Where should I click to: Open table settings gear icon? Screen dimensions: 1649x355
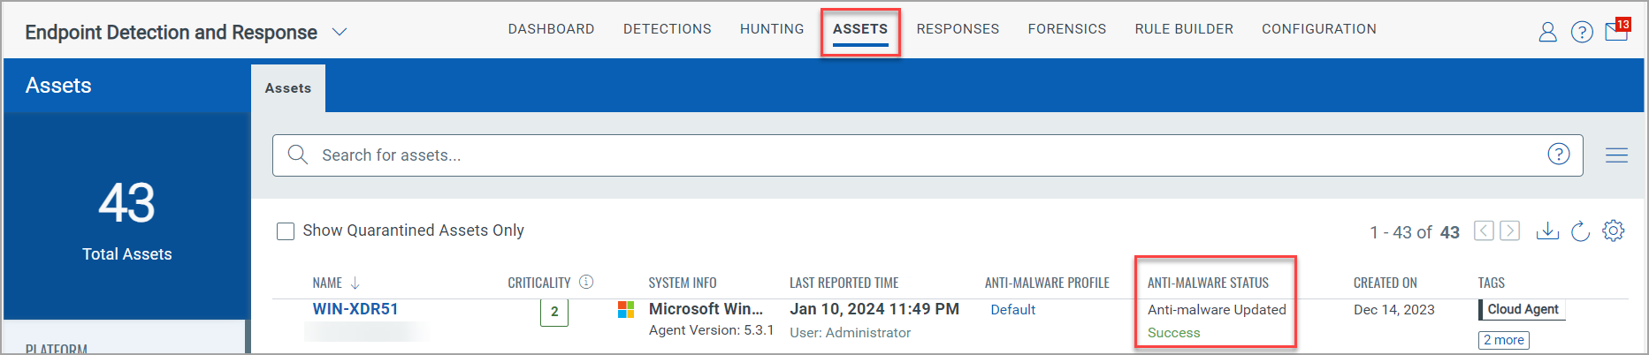1614,230
